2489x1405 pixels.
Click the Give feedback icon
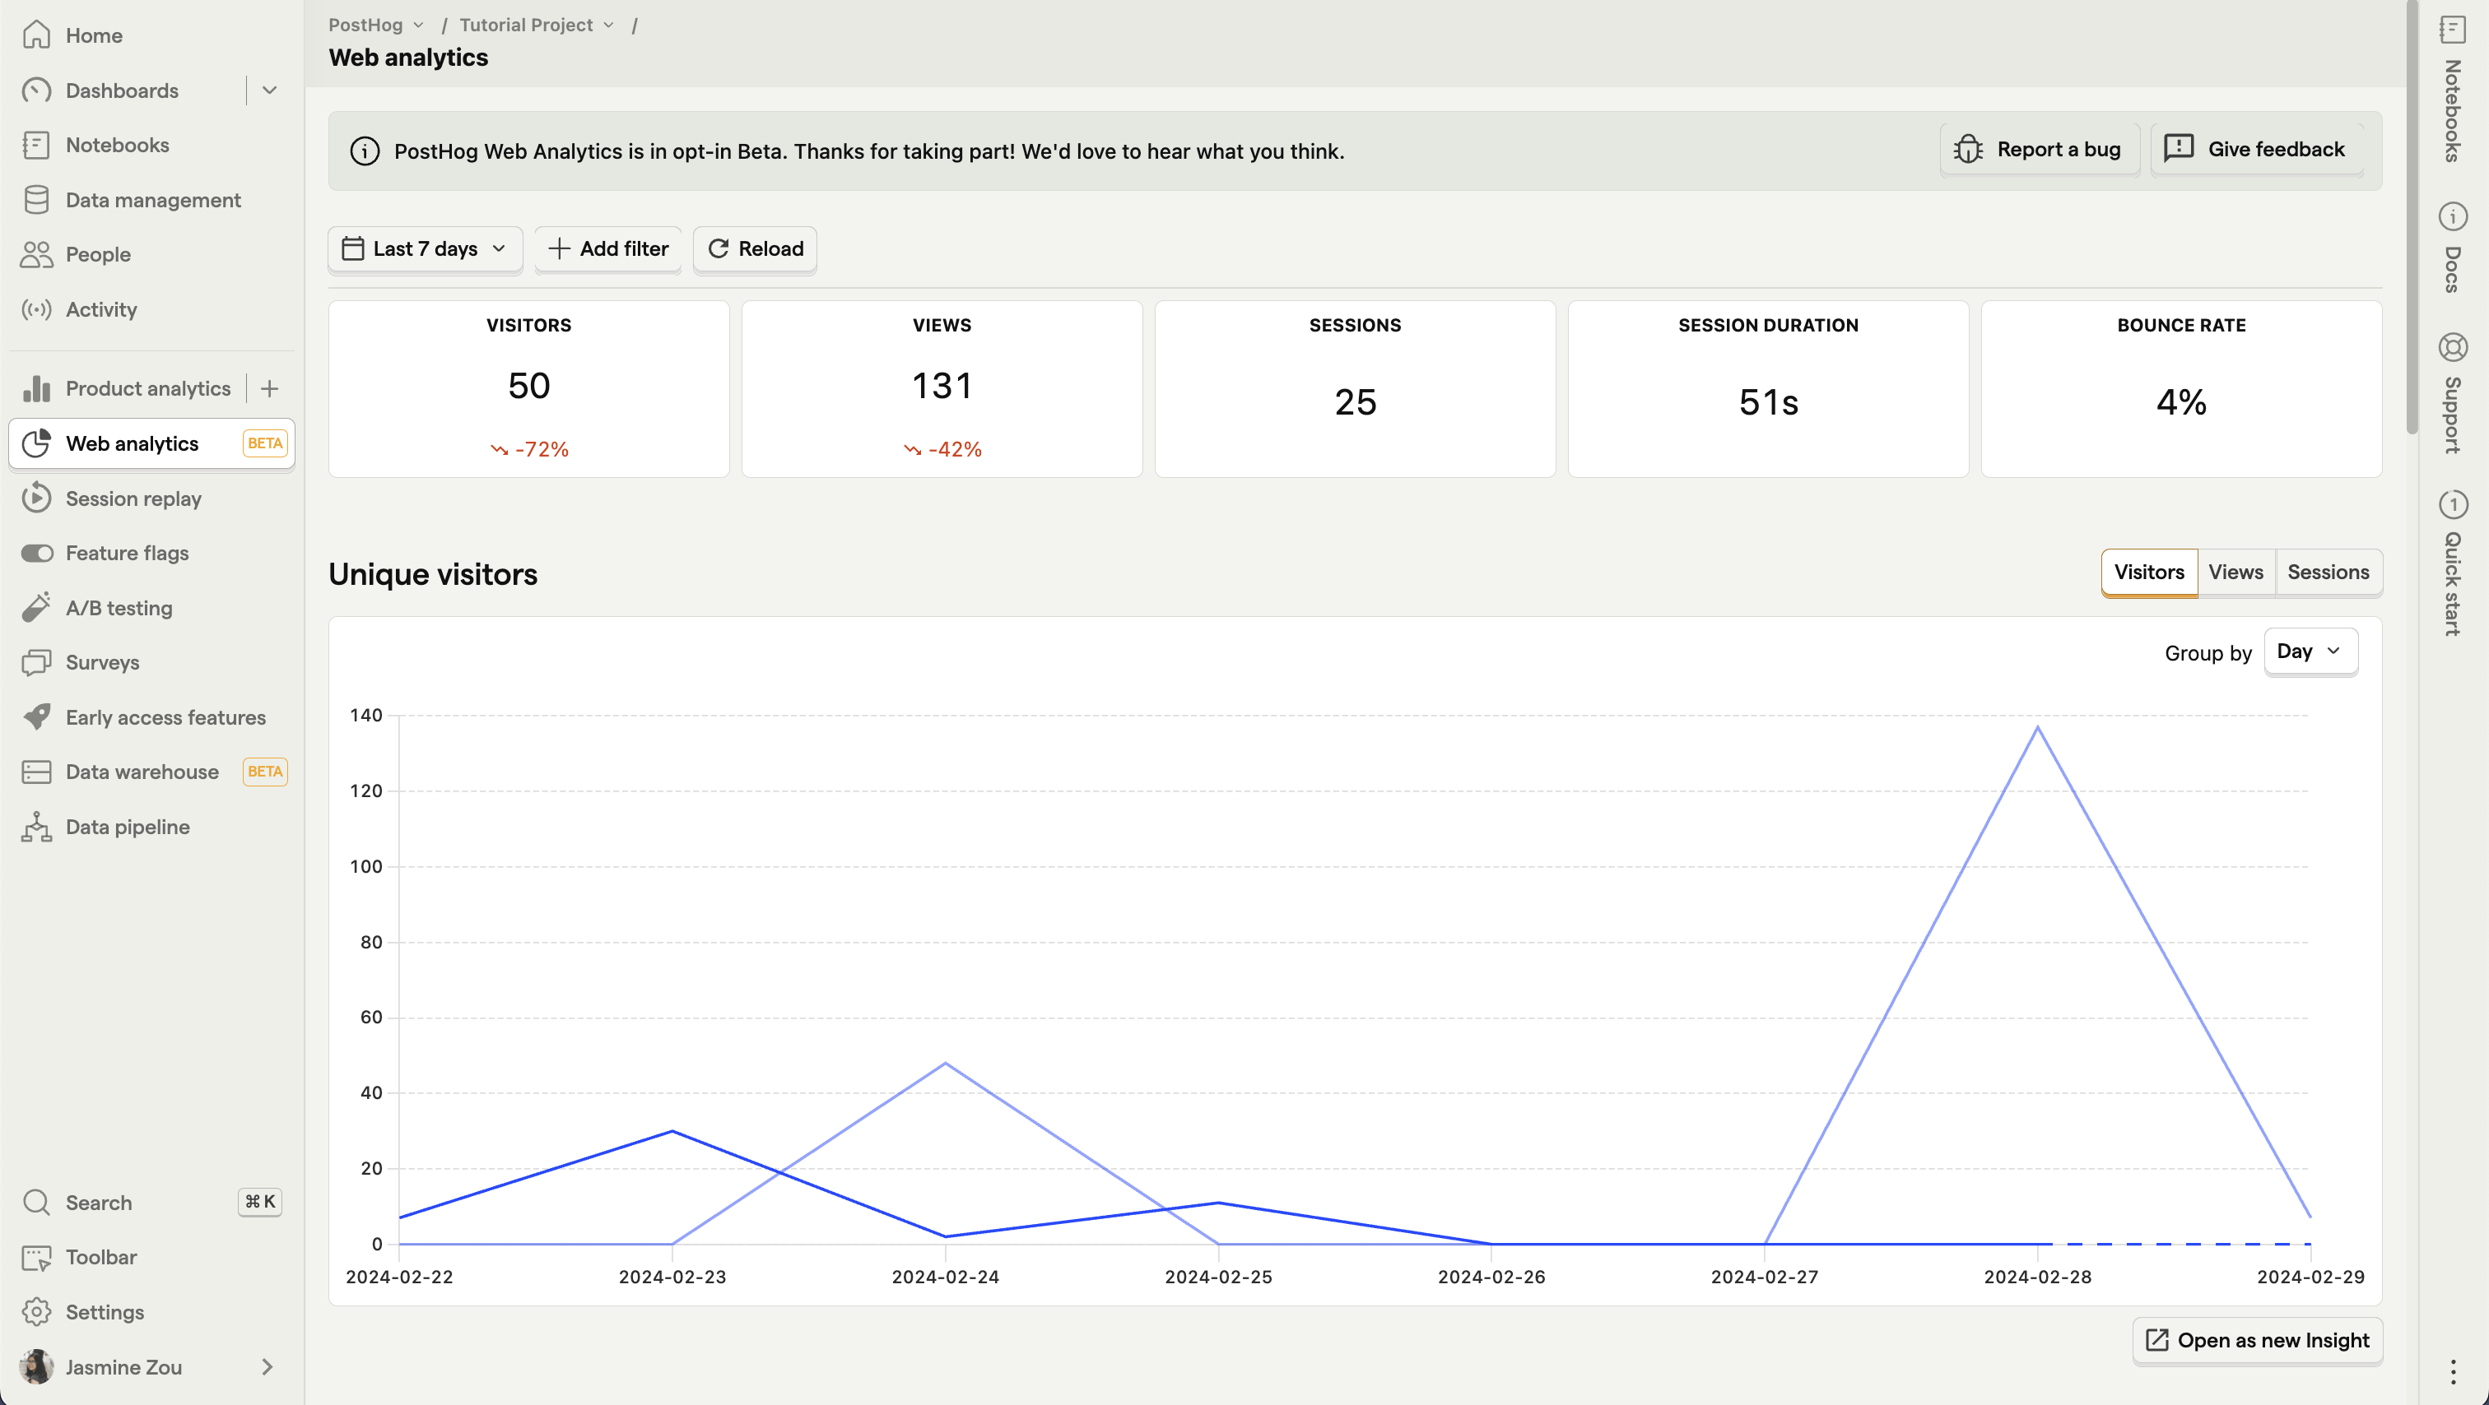[2180, 149]
